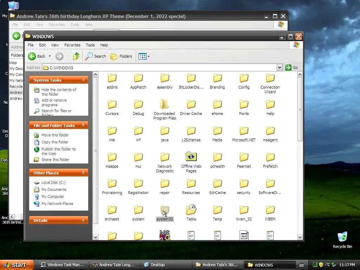Open the AppPatch folder
This screenshot has width=360, height=270.
(138, 82)
